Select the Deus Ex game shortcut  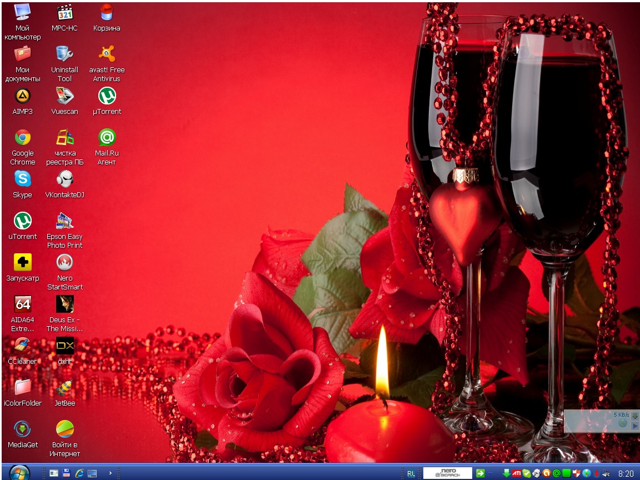click(64, 304)
